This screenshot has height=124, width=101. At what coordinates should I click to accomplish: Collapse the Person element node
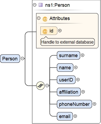click(x=22, y=58)
